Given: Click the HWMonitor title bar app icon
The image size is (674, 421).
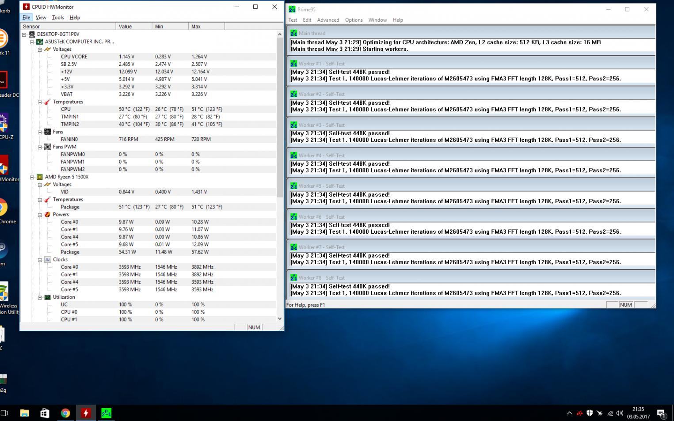Looking at the screenshot, I should pos(26,7).
